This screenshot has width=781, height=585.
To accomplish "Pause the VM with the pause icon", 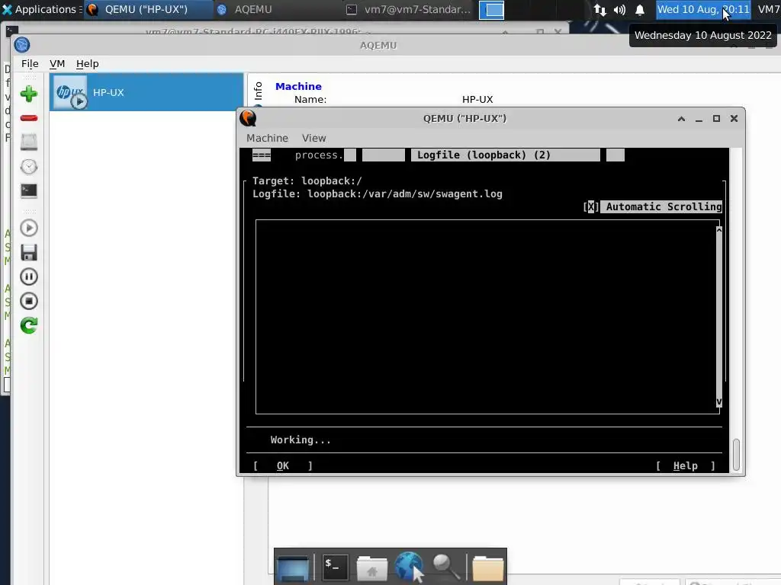I will tap(28, 277).
